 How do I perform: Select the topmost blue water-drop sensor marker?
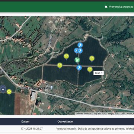(x=80, y=45)
